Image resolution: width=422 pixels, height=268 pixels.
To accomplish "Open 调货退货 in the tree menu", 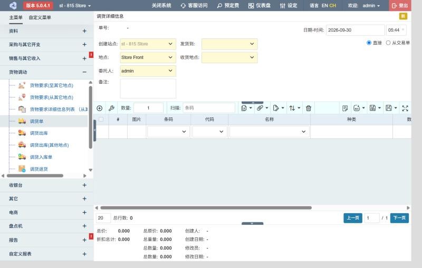I will tap(39, 169).
